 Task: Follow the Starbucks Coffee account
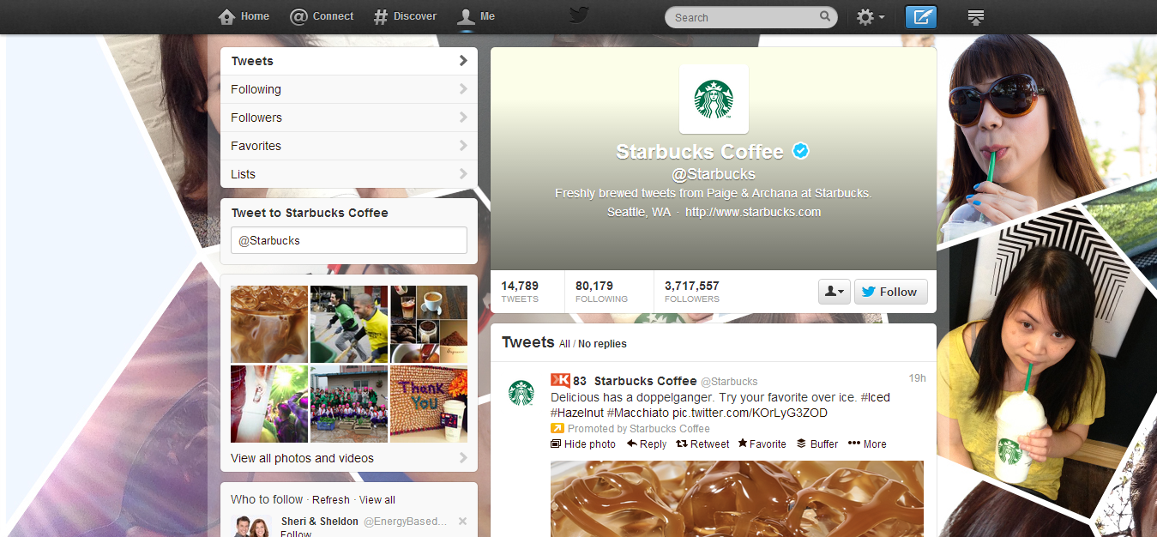(890, 291)
